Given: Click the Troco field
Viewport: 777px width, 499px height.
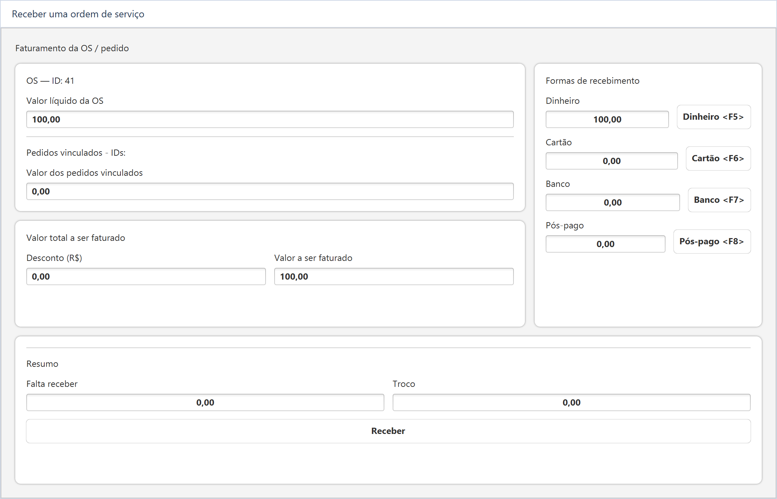Looking at the screenshot, I should pyautogui.click(x=571, y=402).
